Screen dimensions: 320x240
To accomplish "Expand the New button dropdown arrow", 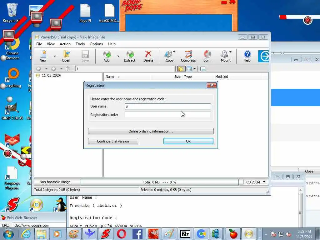I will point(55,56).
